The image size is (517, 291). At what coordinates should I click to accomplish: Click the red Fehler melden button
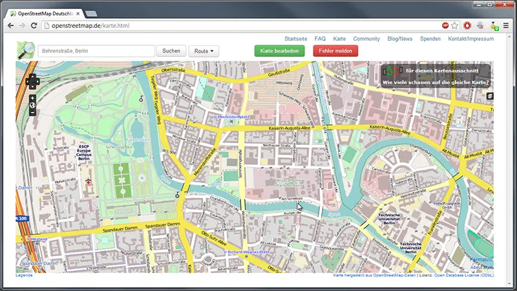tap(335, 51)
